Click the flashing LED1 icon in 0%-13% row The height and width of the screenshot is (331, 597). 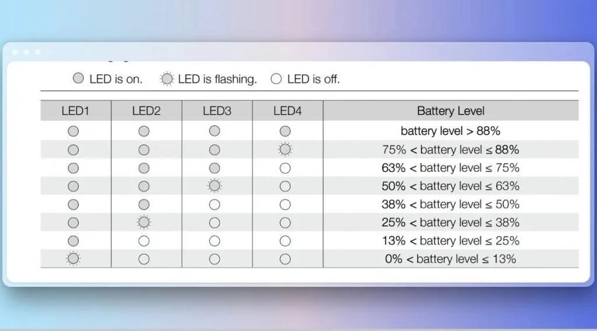[73, 259]
